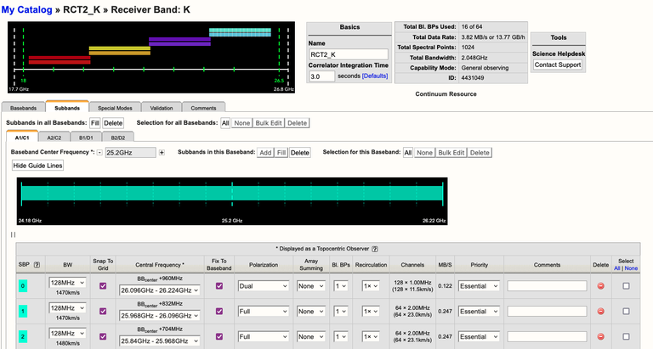The height and width of the screenshot is (349, 653).
Task: Click the Hide Guide Lines button
Action: (37, 166)
